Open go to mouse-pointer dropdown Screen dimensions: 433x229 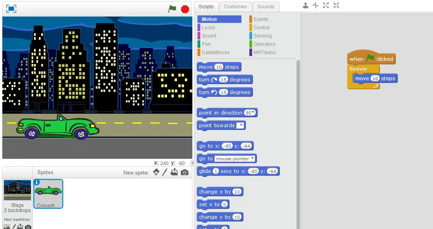252,158
